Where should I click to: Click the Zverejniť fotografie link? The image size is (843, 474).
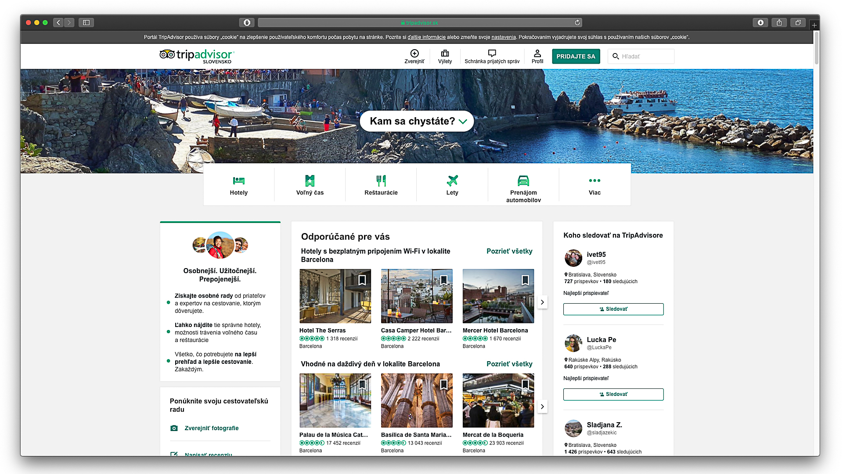tap(212, 428)
